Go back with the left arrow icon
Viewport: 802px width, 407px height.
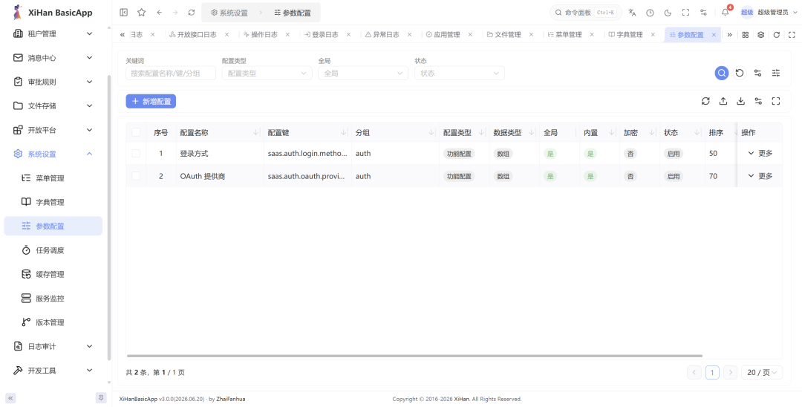160,13
